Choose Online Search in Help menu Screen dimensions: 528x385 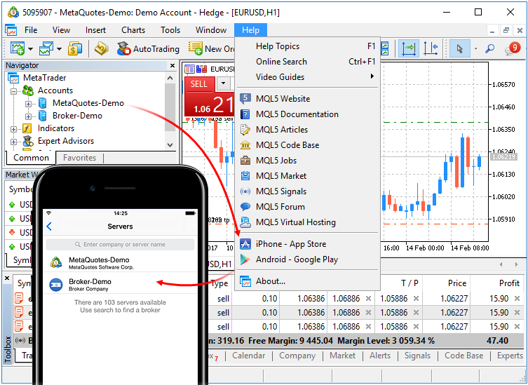tap(307, 62)
